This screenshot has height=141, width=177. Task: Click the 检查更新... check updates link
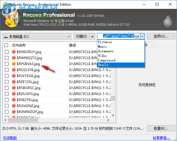click(x=161, y=138)
